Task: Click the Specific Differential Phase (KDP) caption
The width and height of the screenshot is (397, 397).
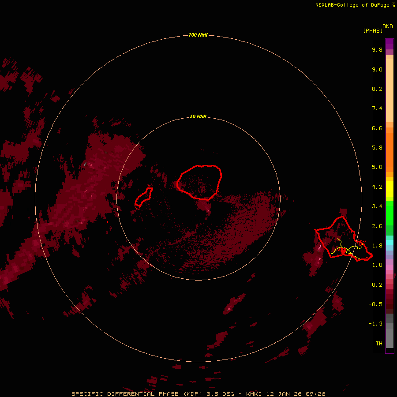Action: [x=137, y=394]
